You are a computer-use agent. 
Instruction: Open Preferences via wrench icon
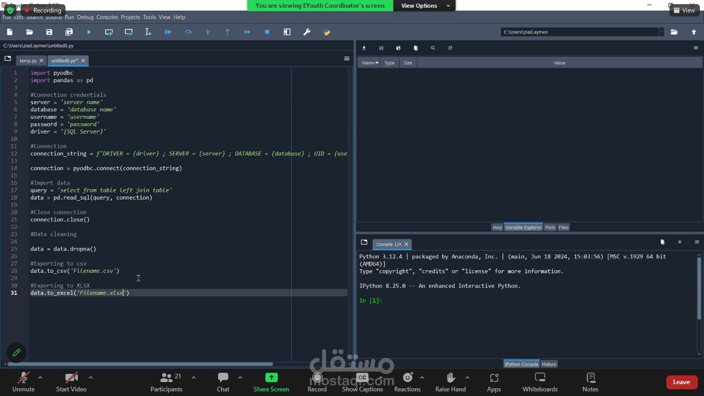pyautogui.click(x=307, y=32)
